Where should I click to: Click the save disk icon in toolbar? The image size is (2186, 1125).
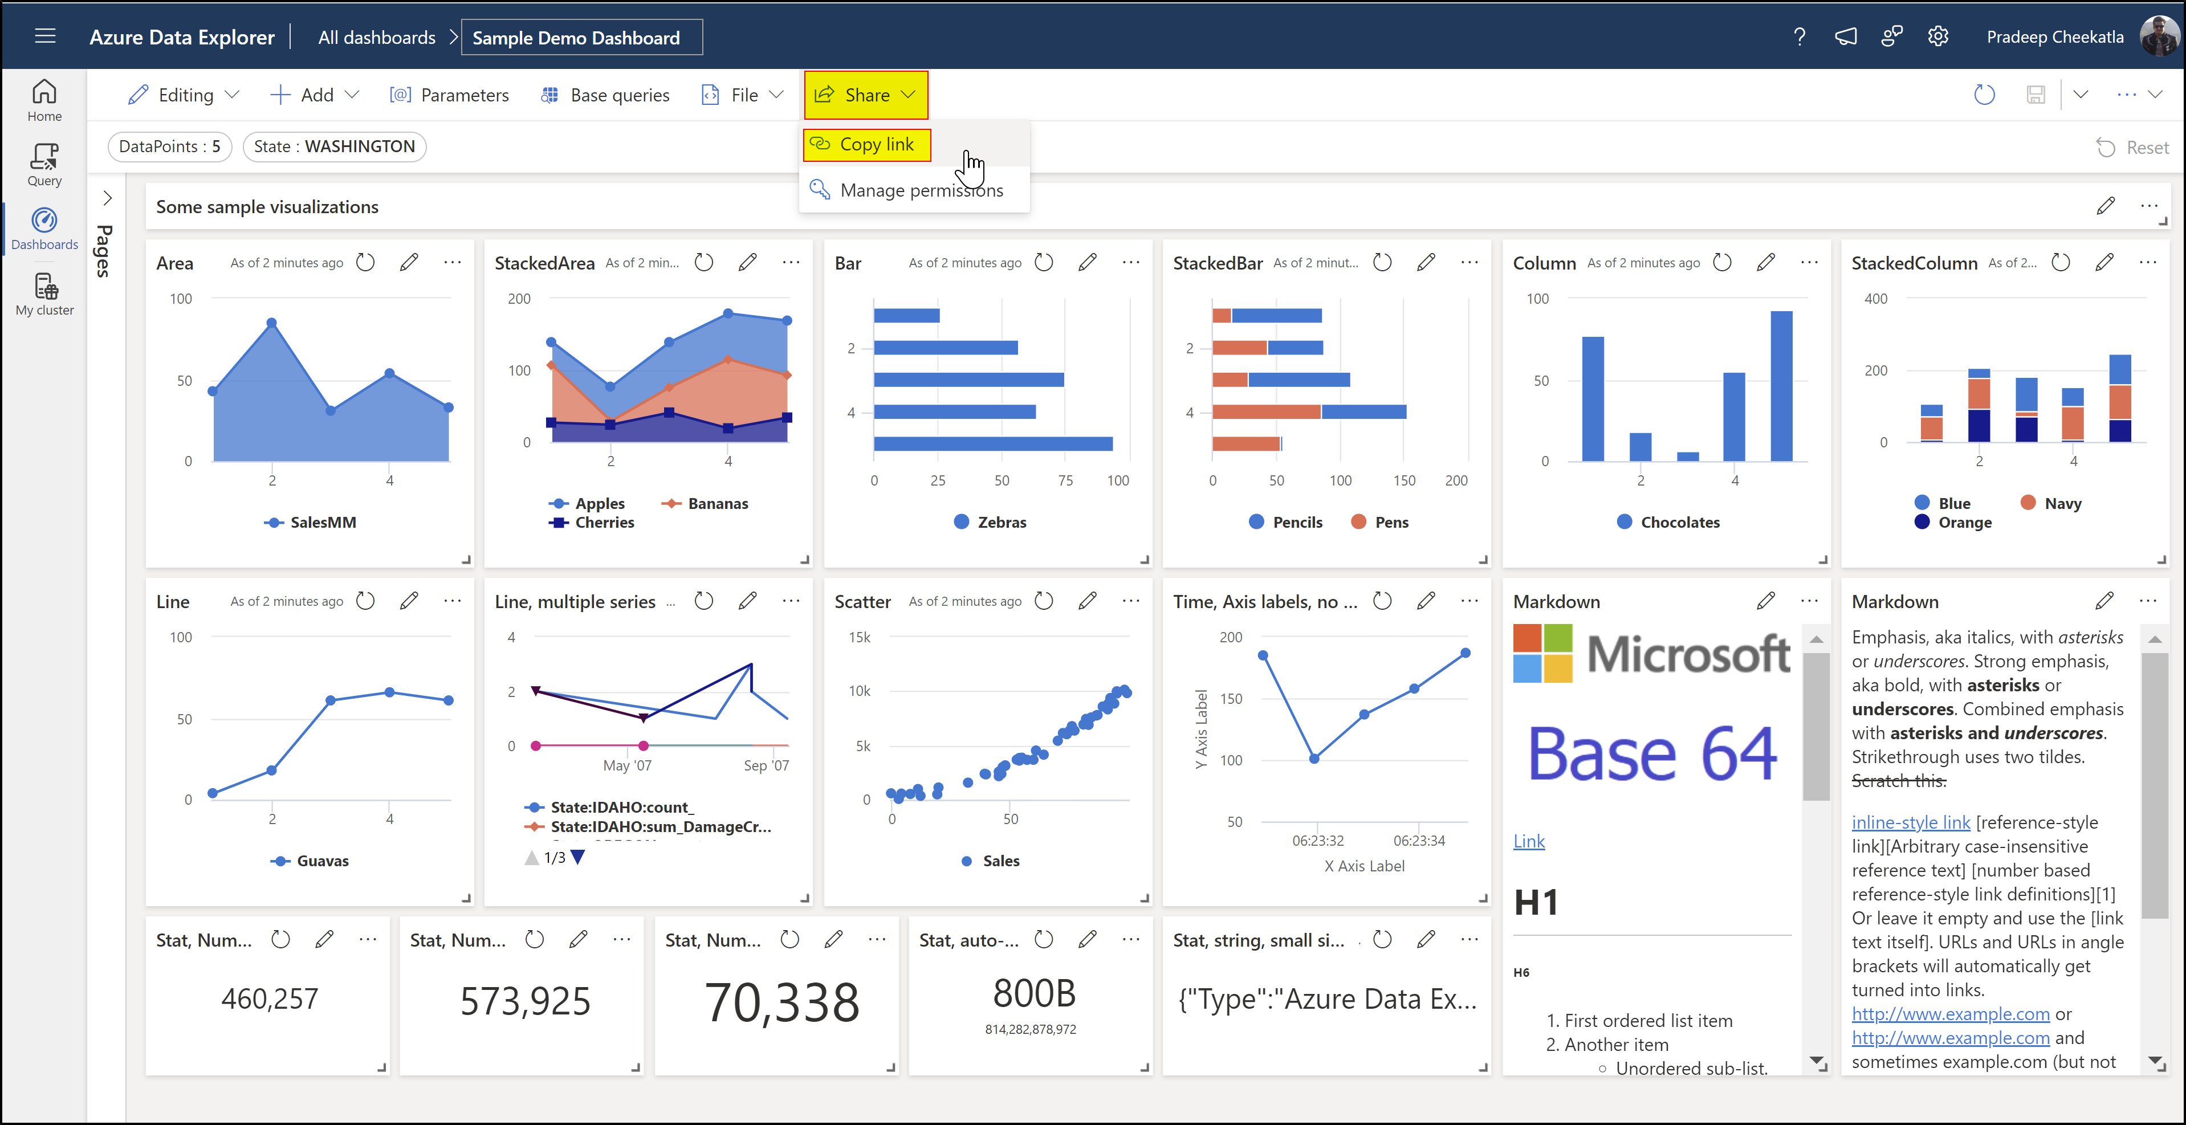coord(2036,95)
